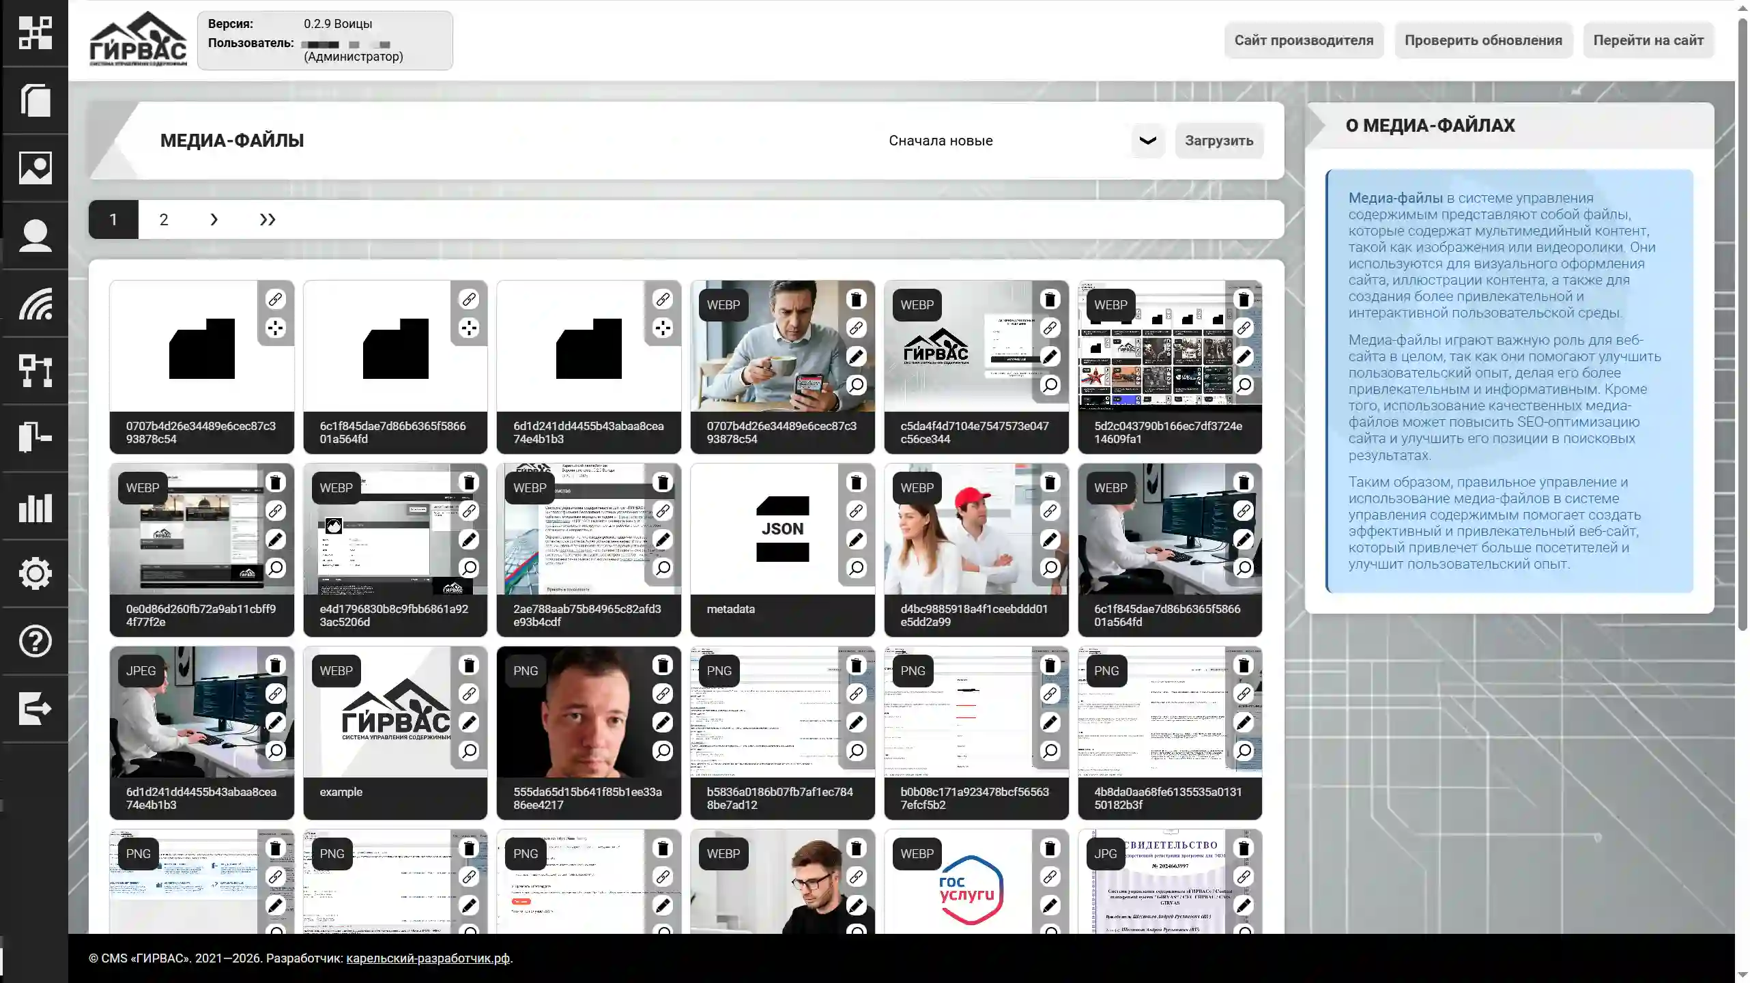1750x983 pixels.
Task: Go to page 2 of media files
Action: pyautogui.click(x=164, y=220)
